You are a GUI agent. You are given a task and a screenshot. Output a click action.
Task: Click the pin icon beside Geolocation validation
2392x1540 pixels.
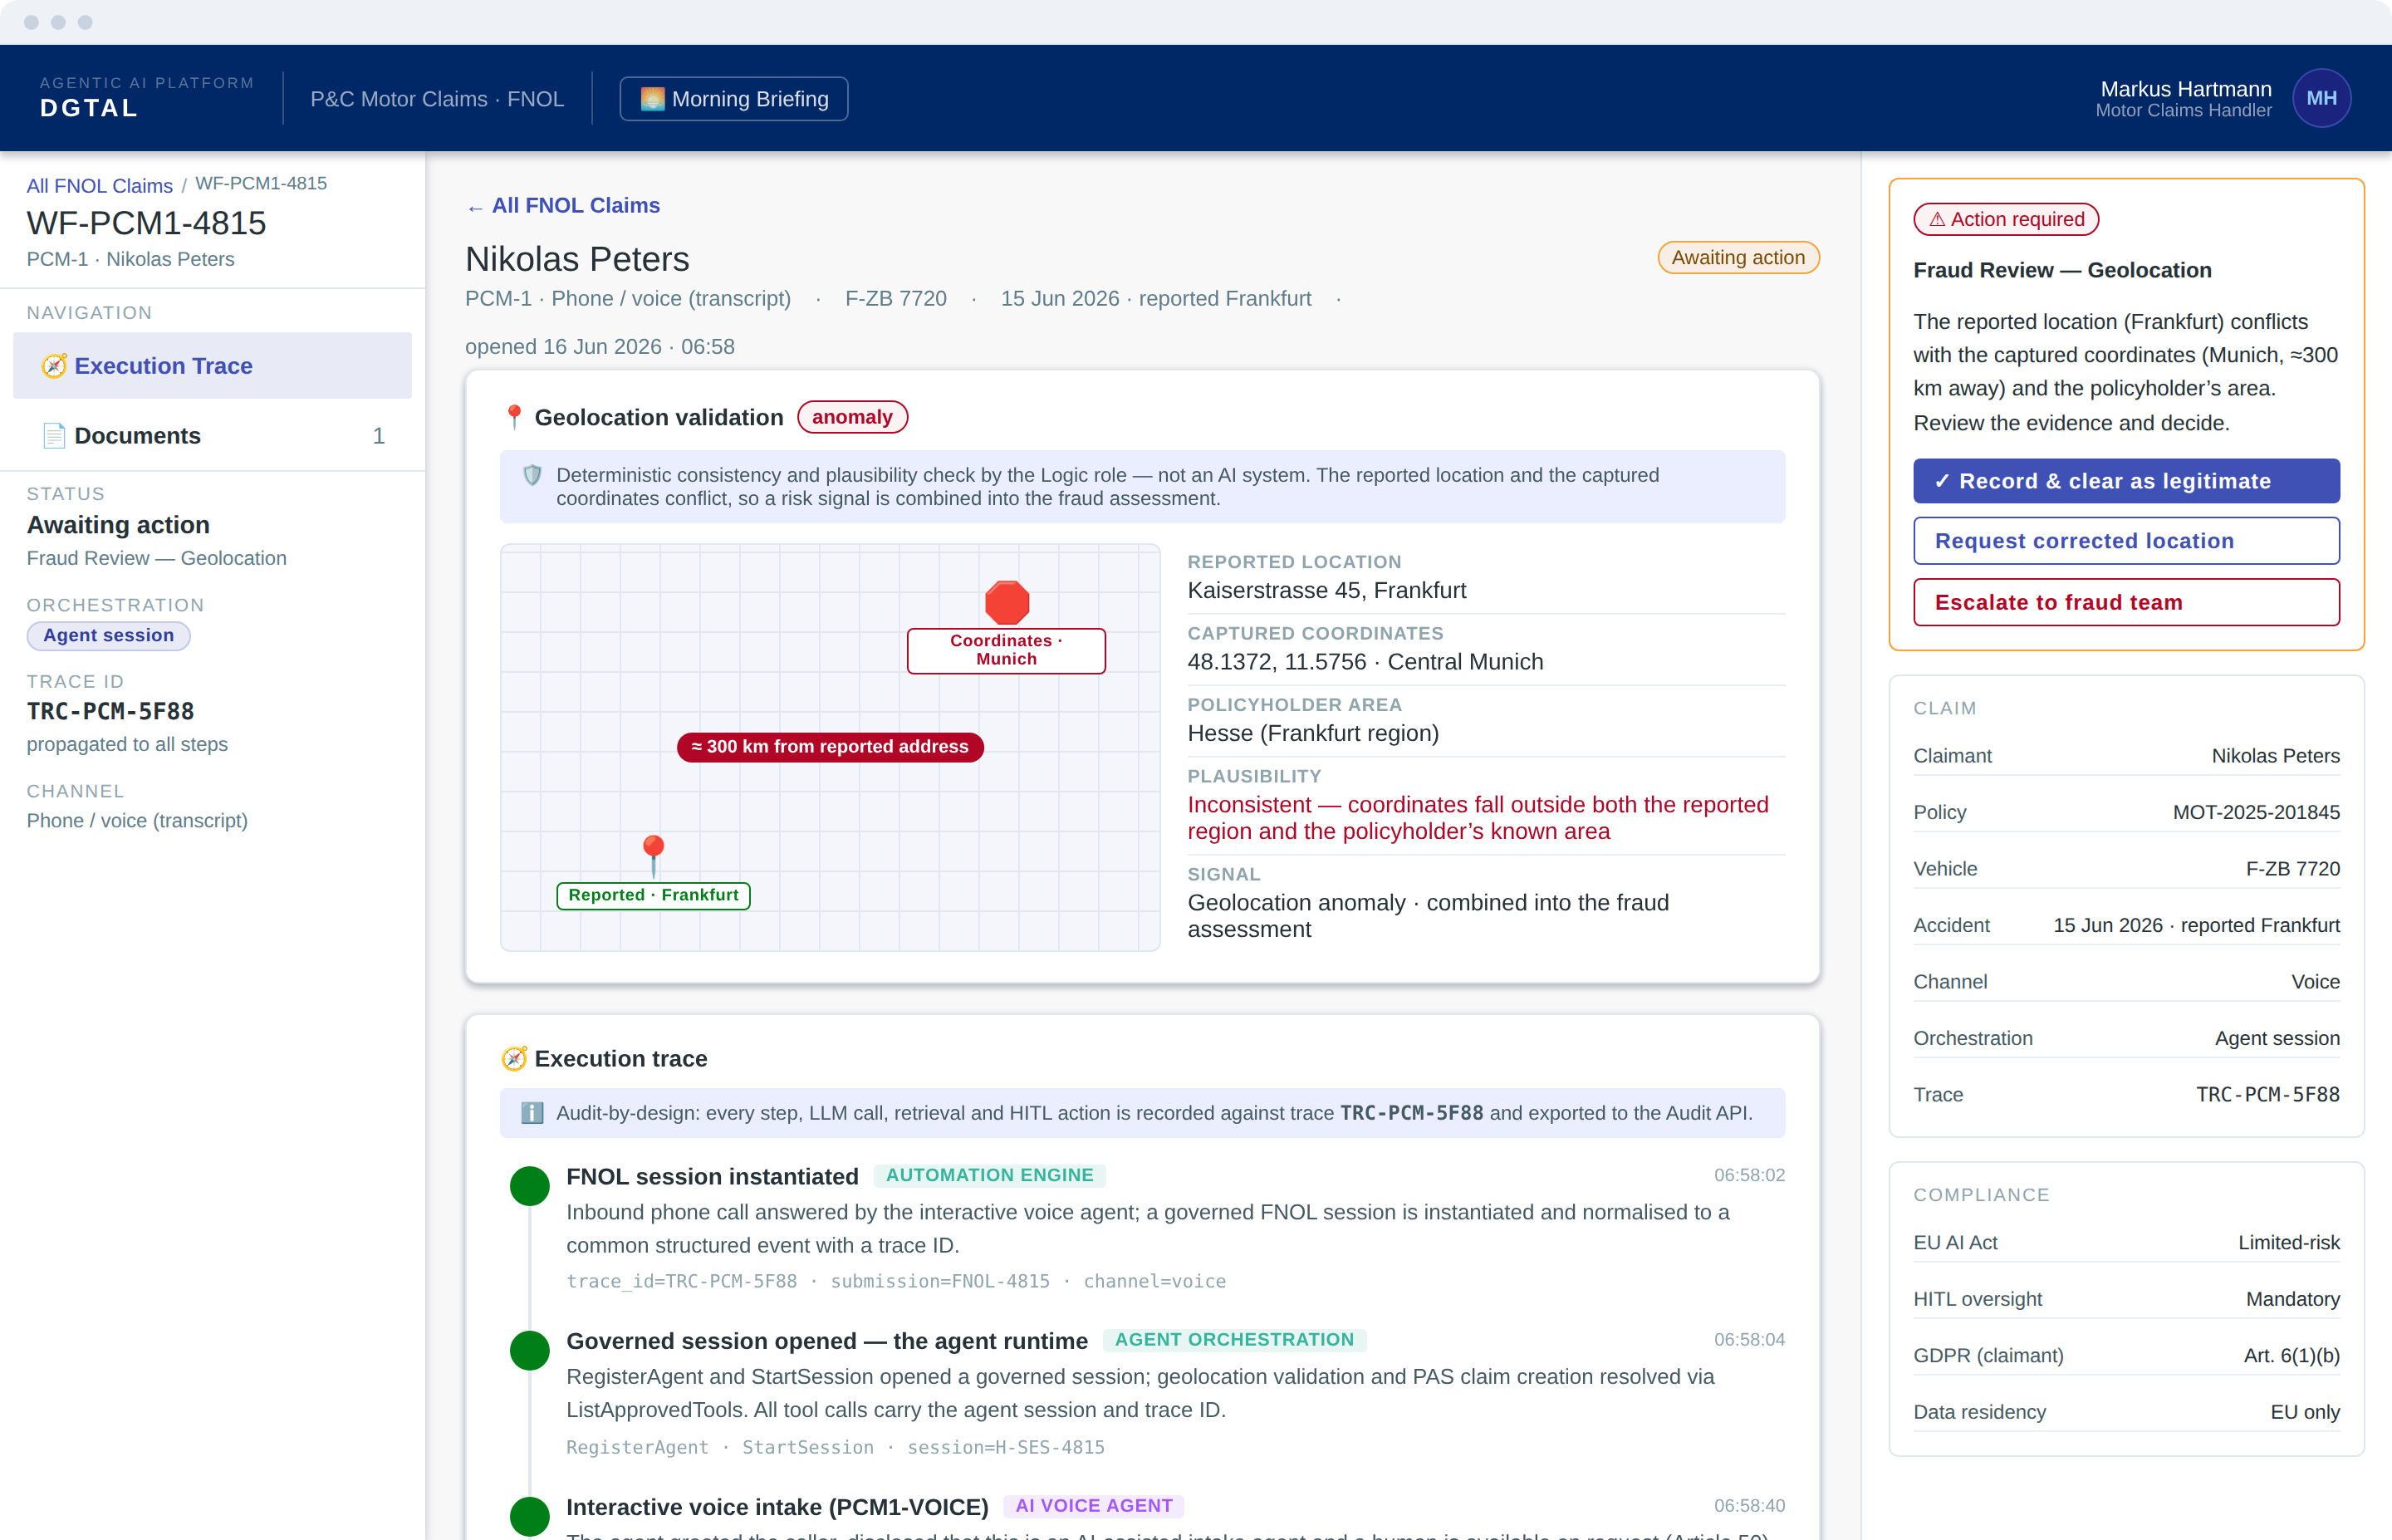[x=514, y=417]
